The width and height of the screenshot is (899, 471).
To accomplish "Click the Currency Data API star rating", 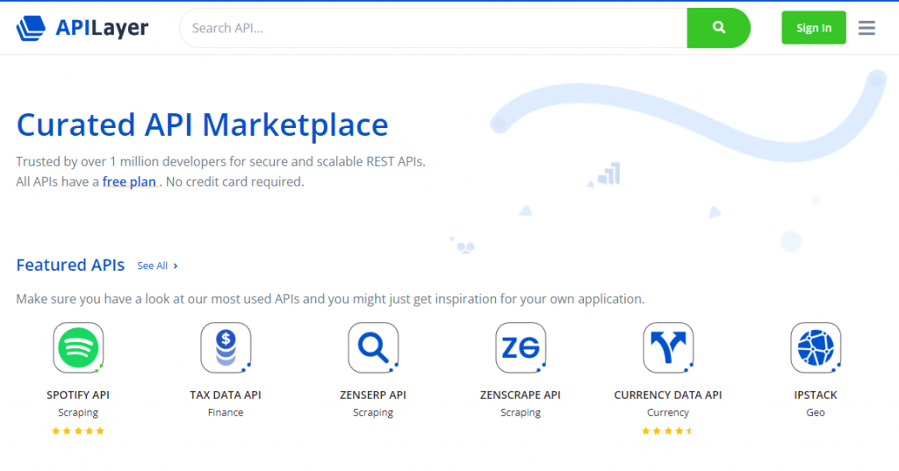I will point(668,431).
